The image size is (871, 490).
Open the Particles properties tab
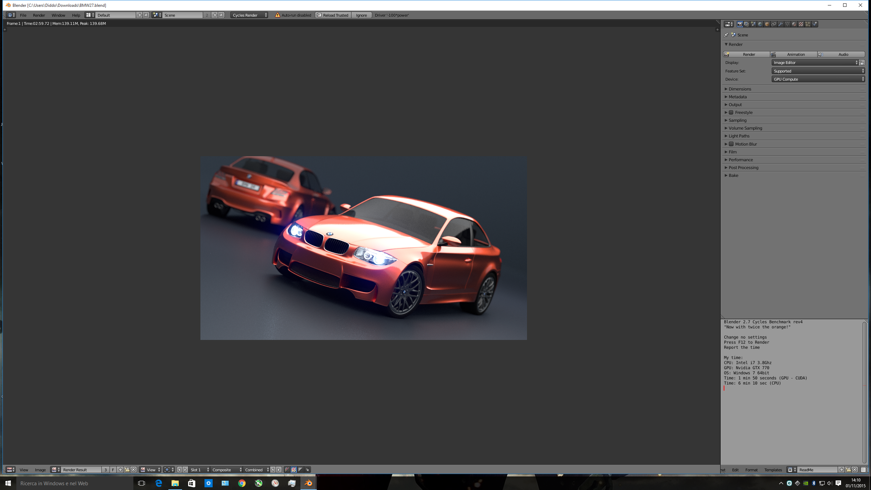point(808,24)
